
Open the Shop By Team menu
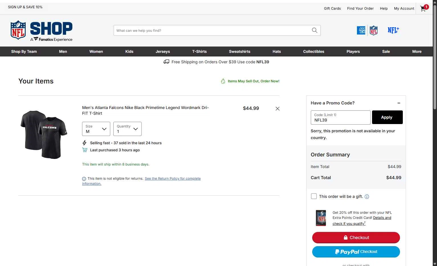24,51
